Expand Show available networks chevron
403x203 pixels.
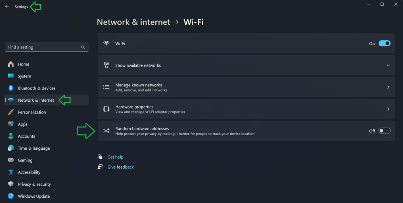tap(388, 65)
